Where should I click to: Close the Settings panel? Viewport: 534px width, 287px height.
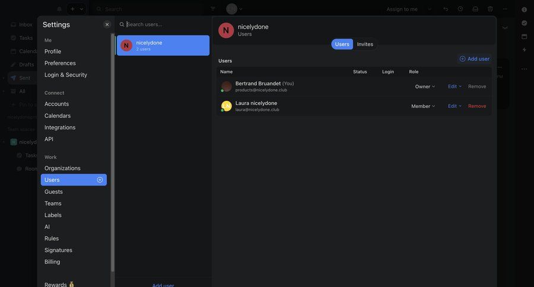click(107, 24)
